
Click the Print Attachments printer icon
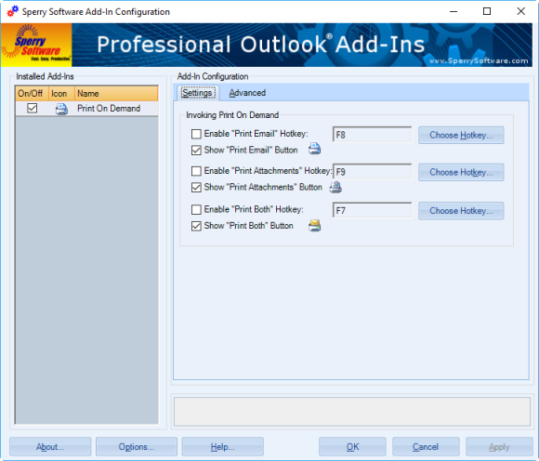coord(335,187)
